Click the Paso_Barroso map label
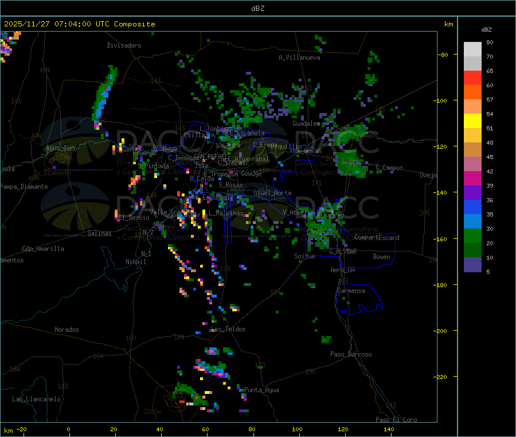 tap(351, 354)
